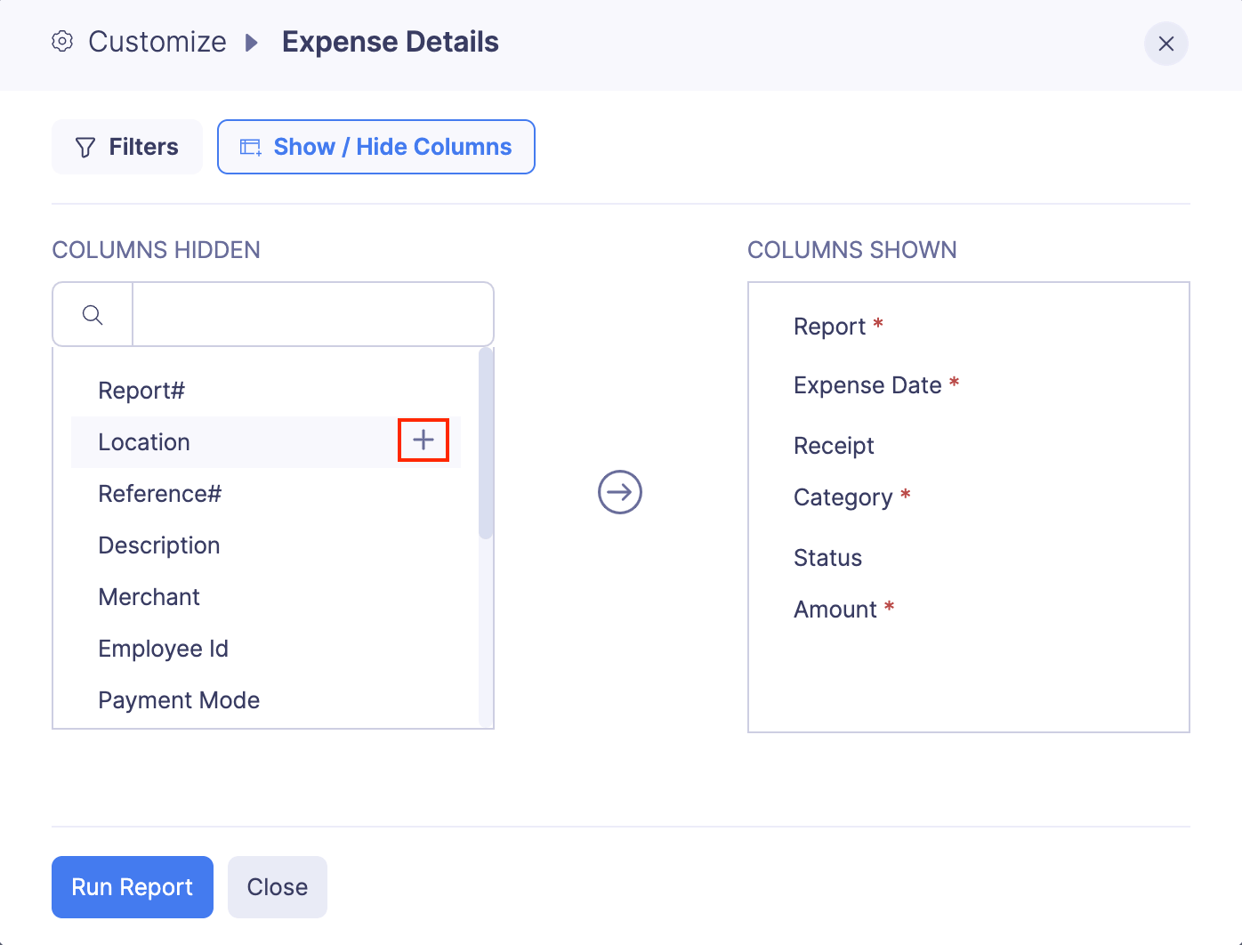Click the hidden columns list scrollbar

click(x=486, y=445)
